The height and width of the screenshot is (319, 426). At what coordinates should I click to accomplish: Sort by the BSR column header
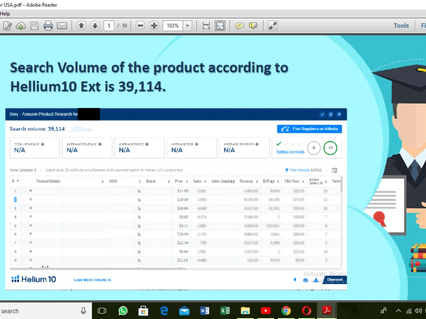271,181
